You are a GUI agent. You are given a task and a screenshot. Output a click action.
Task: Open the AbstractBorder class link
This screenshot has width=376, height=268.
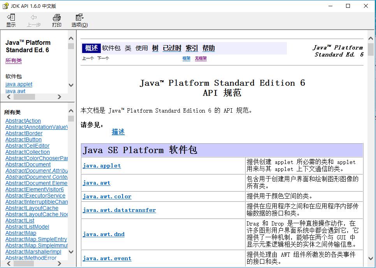[24, 133]
